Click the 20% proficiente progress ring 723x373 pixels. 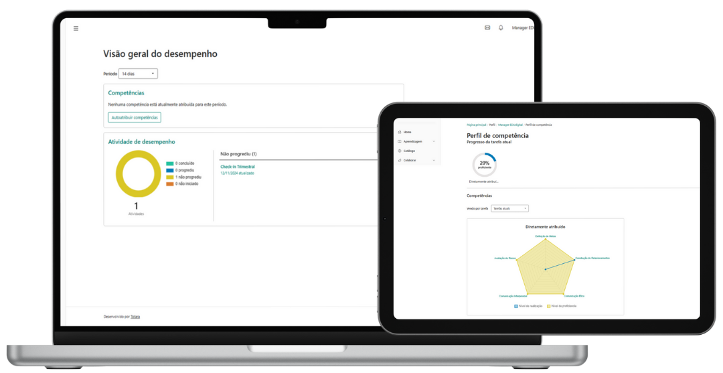(x=484, y=165)
